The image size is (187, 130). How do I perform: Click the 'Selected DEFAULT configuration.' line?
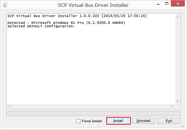coord(41,26)
